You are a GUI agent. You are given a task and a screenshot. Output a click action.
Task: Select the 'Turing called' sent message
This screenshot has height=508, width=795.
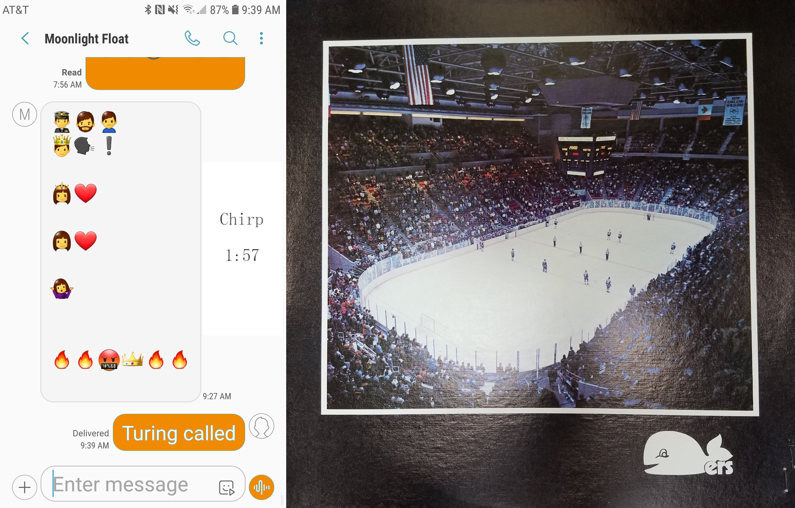point(179,432)
